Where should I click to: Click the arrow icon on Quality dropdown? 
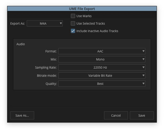[143, 83]
